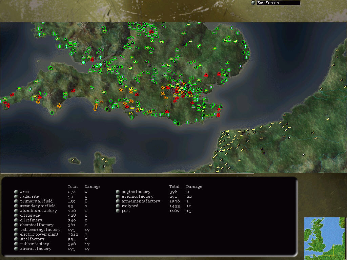Click the Damage header above the engine factory row
The width and height of the screenshot is (347, 260).
tap(194, 187)
